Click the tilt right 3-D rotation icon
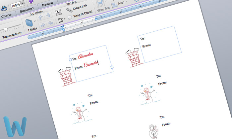The width and height of the screenshot is (232, 139). click(50, 22)
